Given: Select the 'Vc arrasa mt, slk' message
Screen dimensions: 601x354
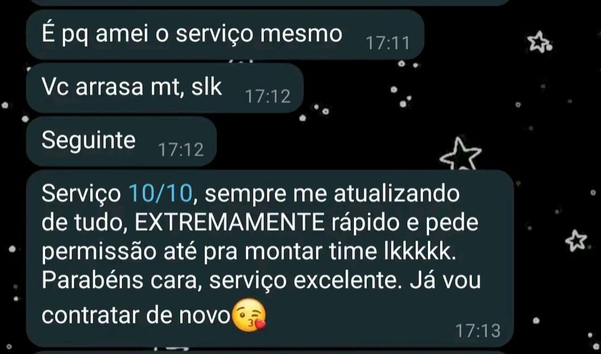Looking at the screenshot, I should click(165, 88).
